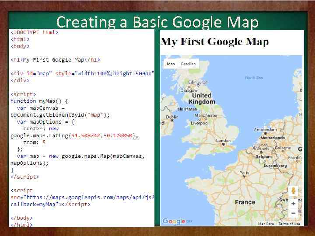
Task: Click the France country label
Action: pyautogui.click(x=245, y=202)
